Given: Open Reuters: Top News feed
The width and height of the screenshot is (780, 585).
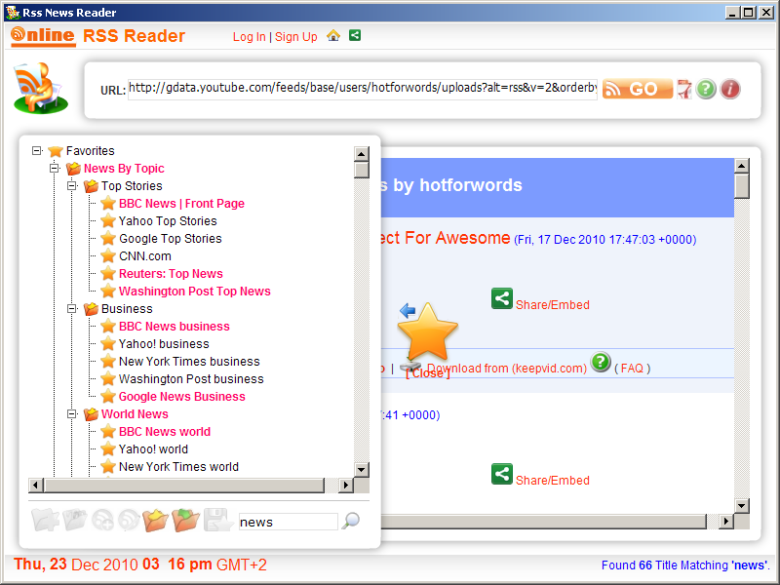Looking at the screenshot, I should [171, 274].
